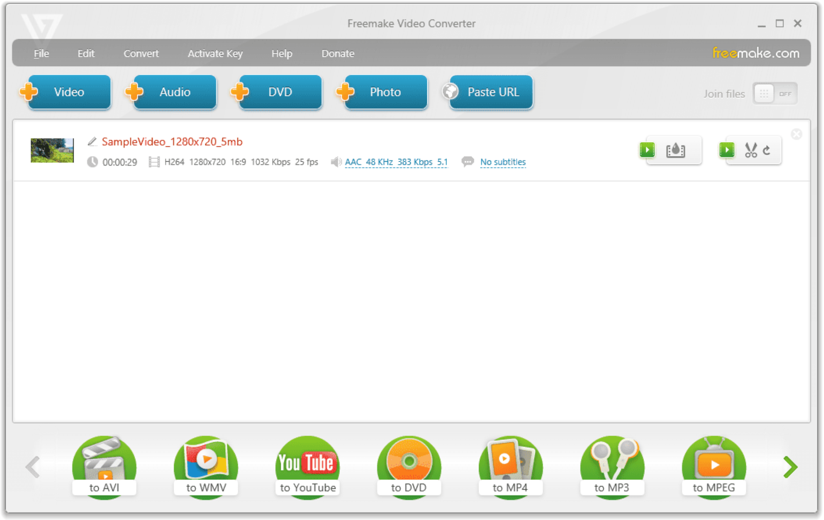Open the Convert menu
The height and width of the screenshot is (520, 824).
(141, 53)
